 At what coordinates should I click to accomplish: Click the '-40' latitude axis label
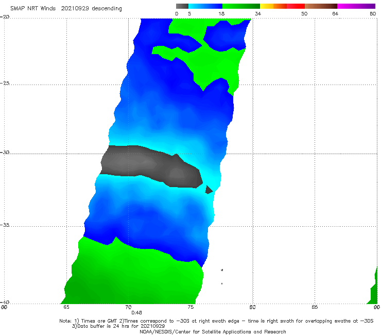(x=5, y=302)
